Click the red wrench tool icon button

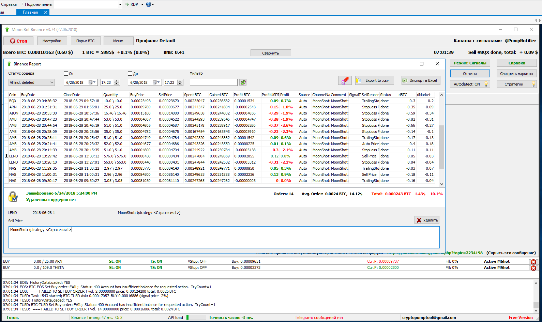345,80
